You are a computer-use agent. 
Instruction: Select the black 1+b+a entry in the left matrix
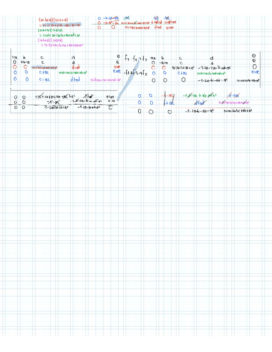pyautogui.click(x=25, y=62)
